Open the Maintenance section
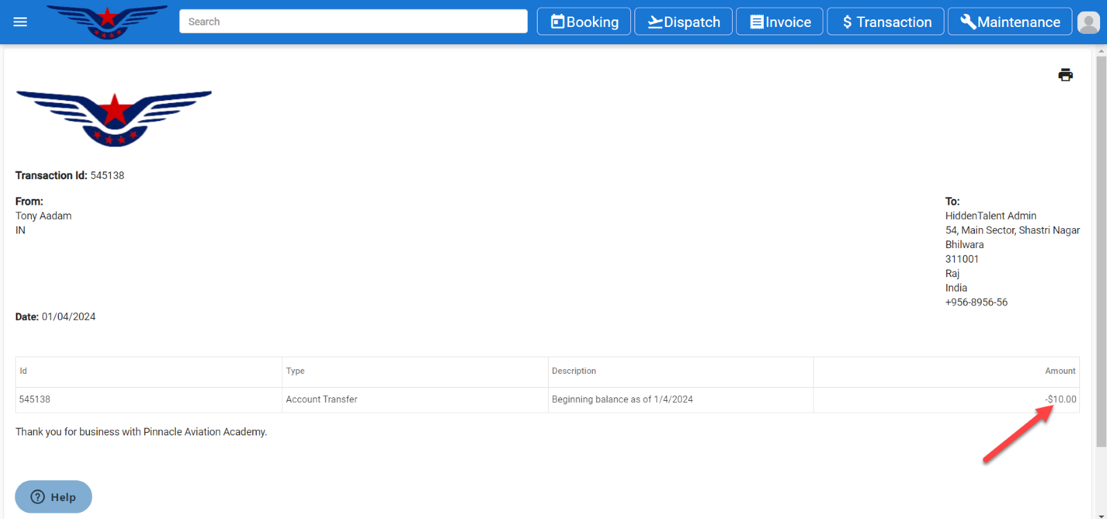This screenshot has width=1107, height=519. (1009, 22)
